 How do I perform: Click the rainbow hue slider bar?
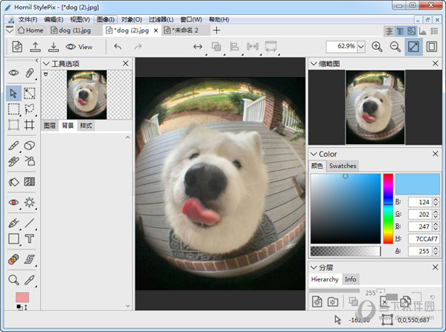388,209
